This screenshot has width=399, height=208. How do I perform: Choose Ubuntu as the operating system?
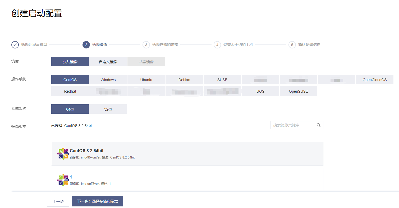(146, 80)
